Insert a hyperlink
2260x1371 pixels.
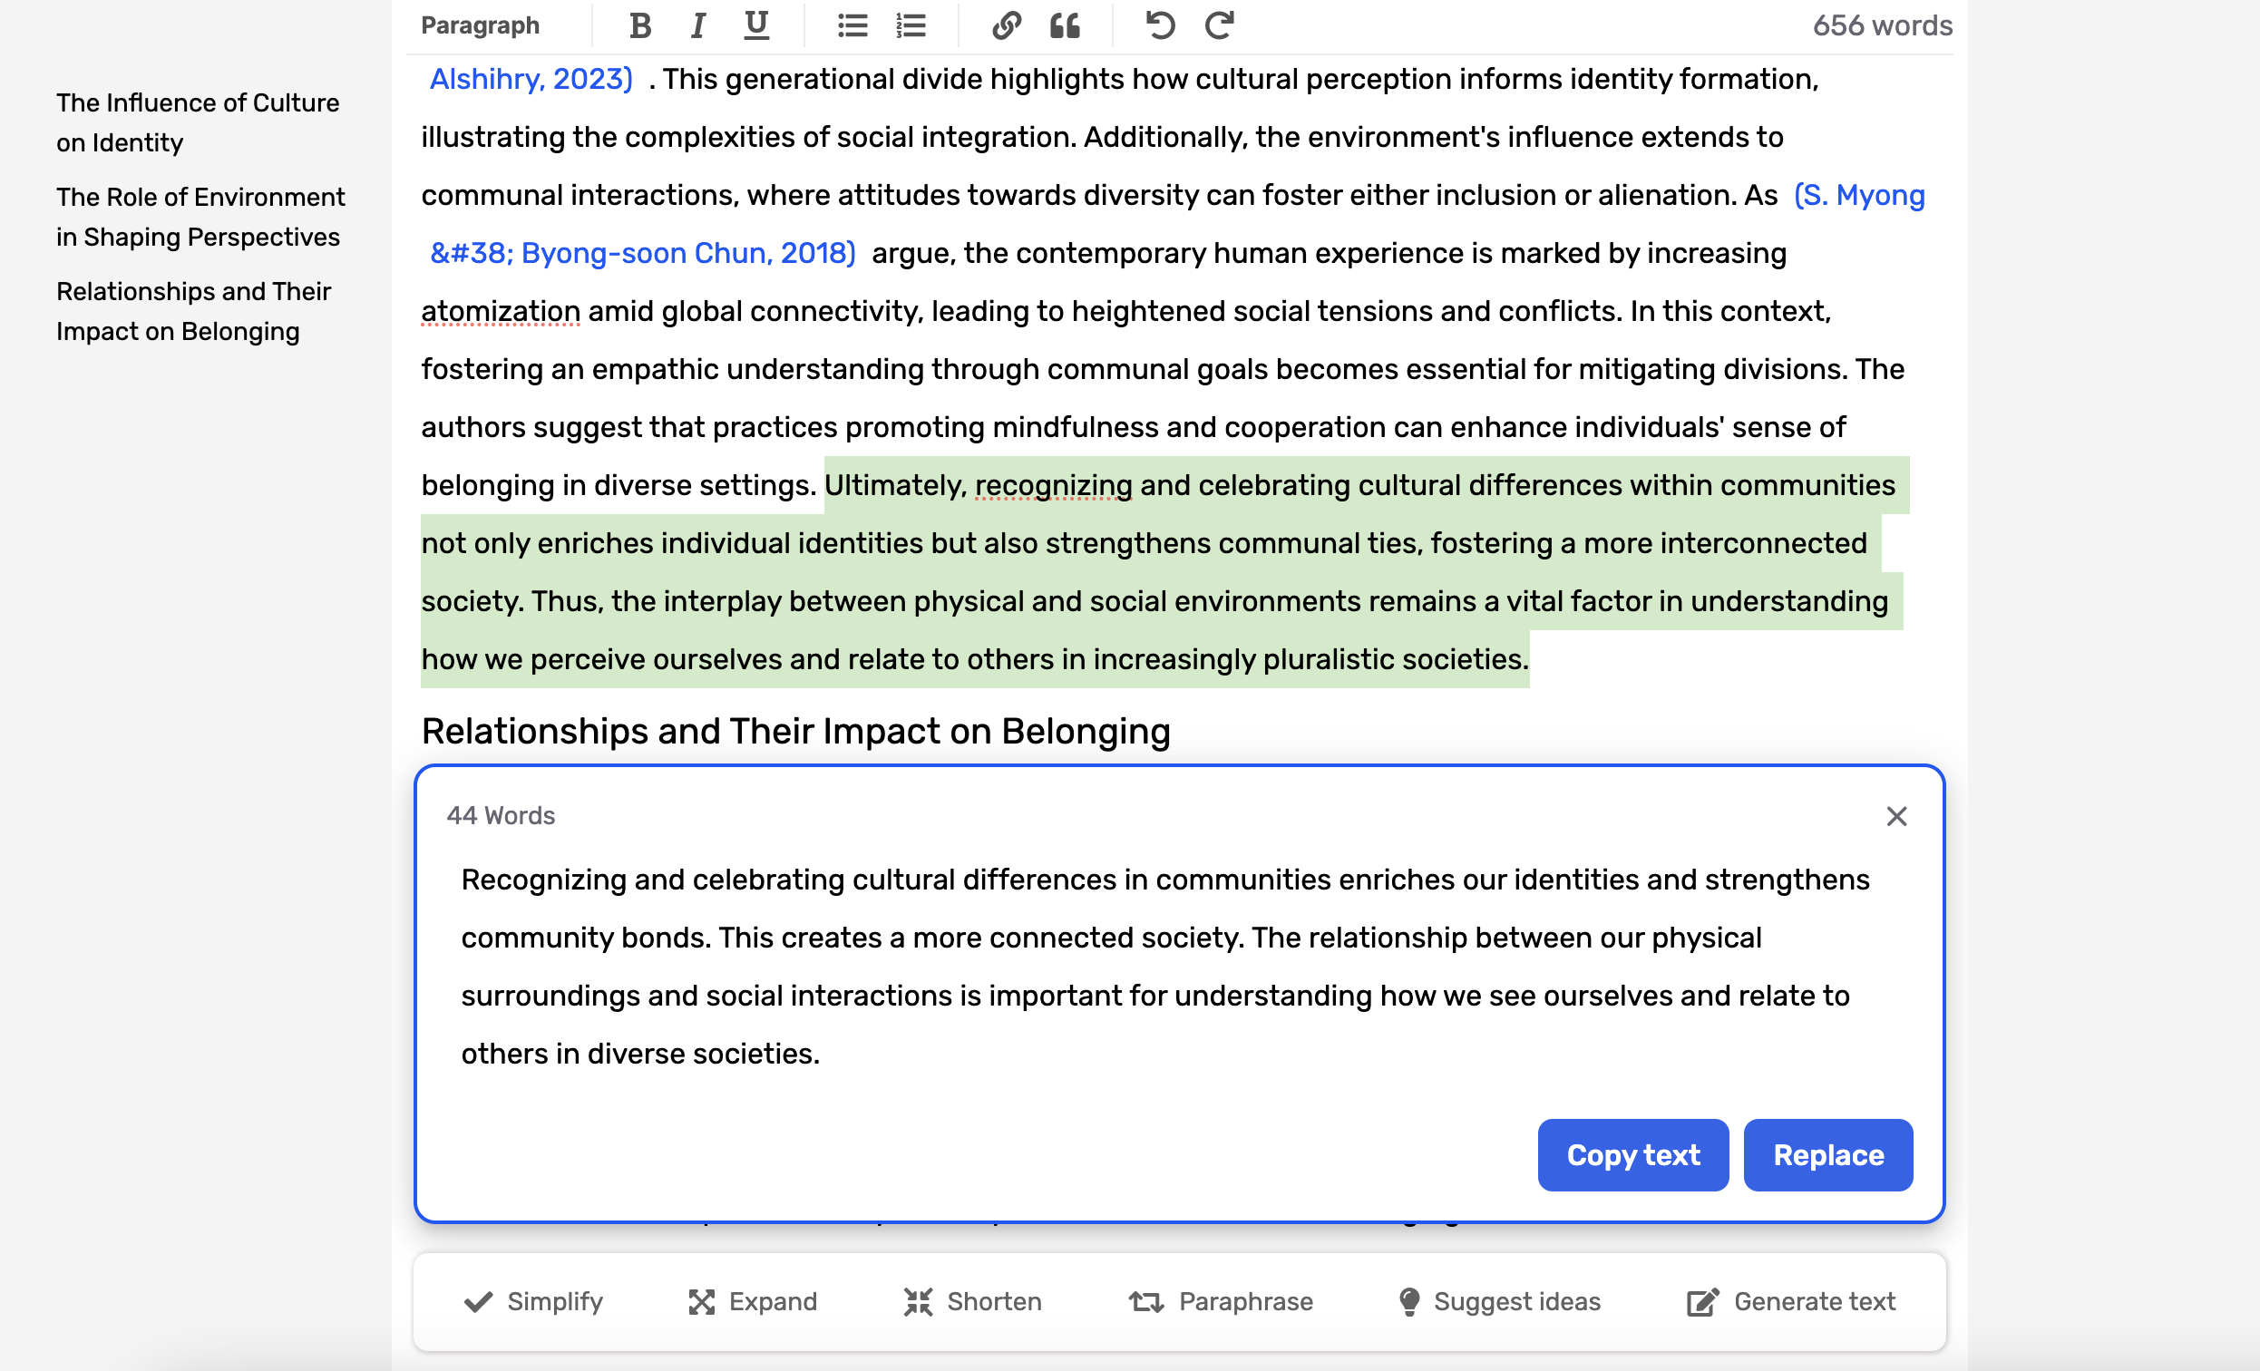point(1006,25)
